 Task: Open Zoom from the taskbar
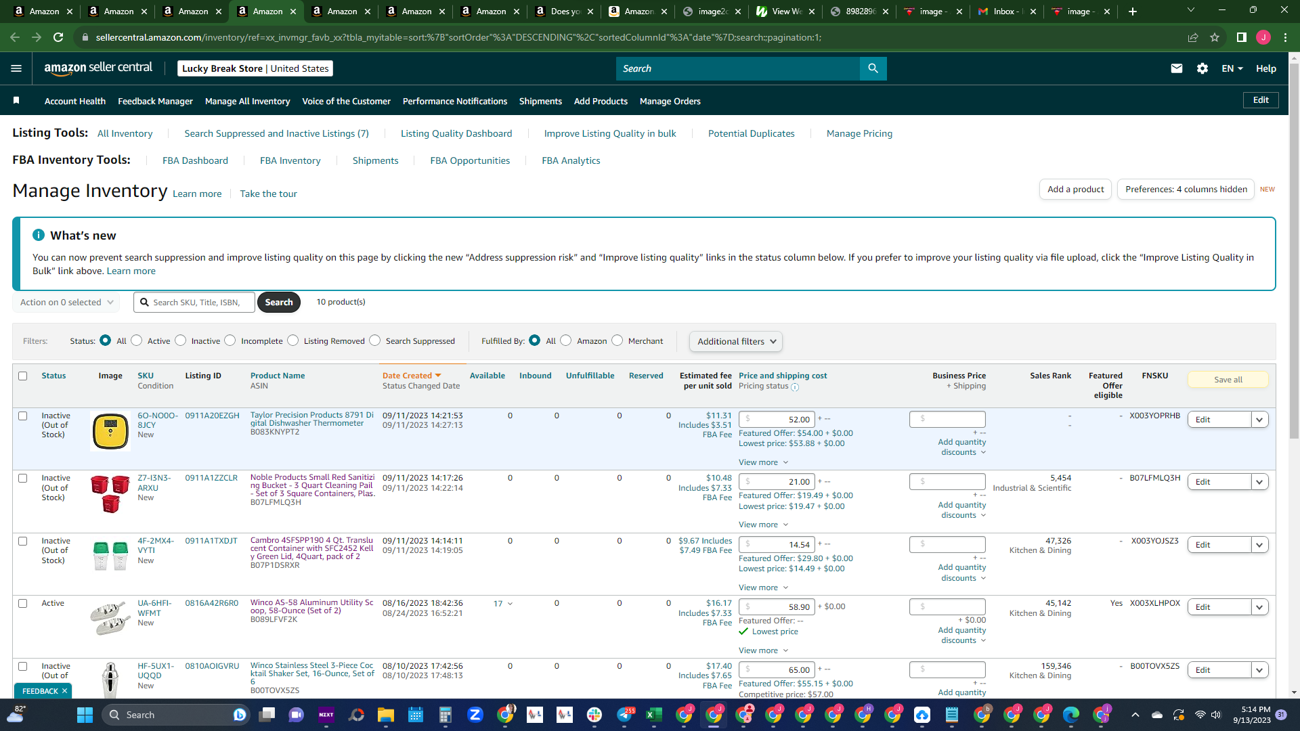pyautogui.click(x=475, y=715)
